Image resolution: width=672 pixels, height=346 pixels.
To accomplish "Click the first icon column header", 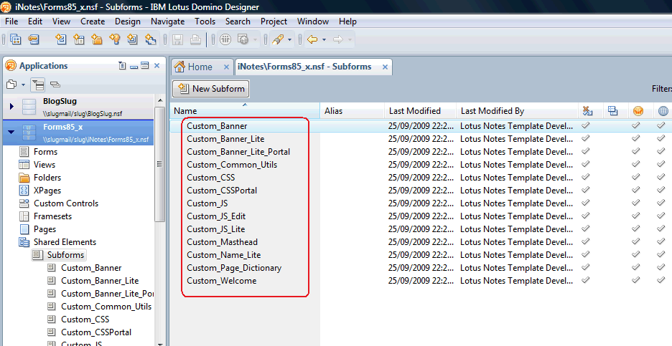I will pyautogui.click(x=587, y=111).
